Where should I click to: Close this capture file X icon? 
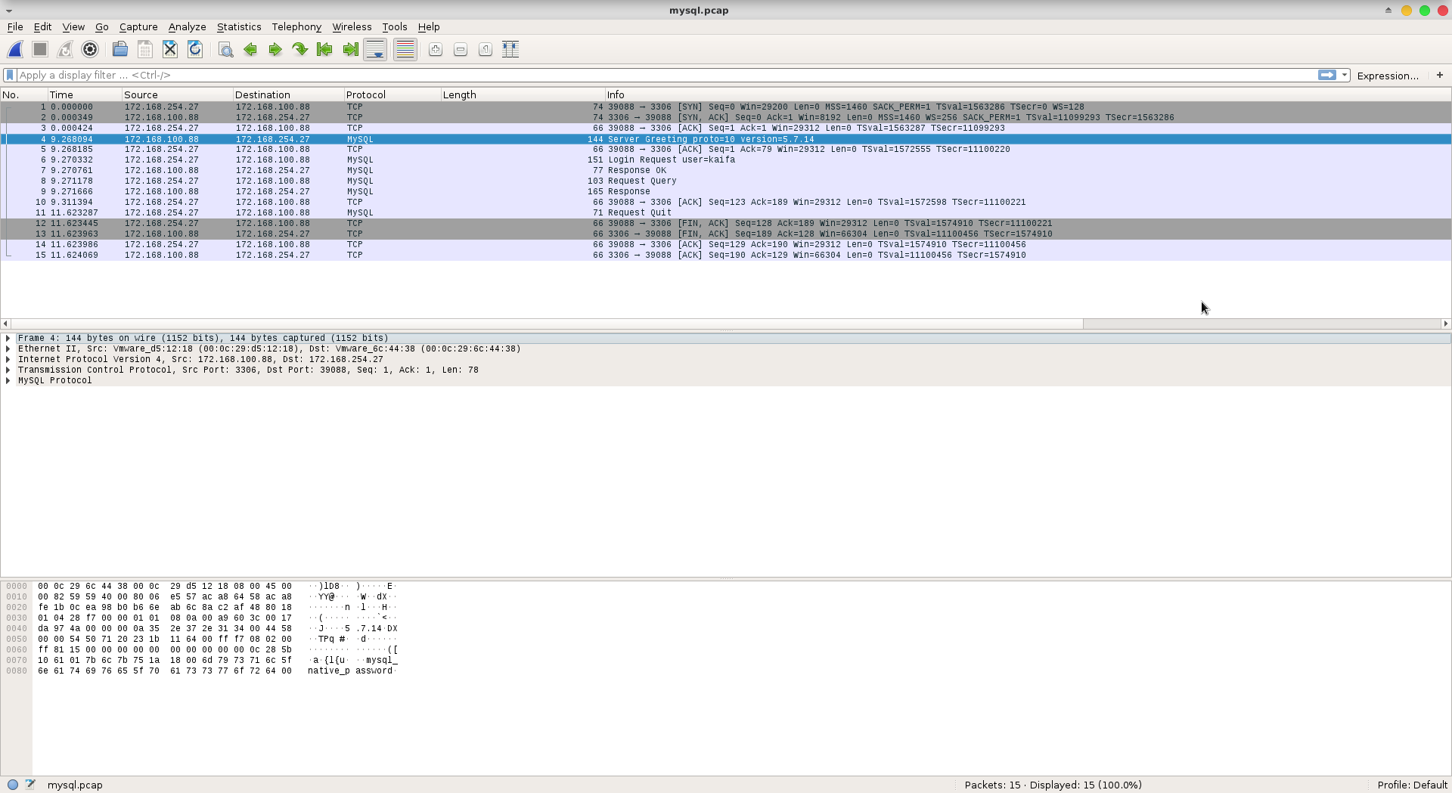[x=170, y=50]
